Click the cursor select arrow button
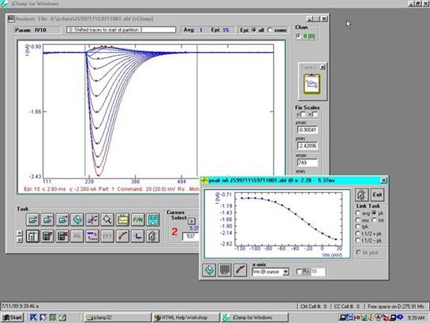This screenshot has width=430, height=323. (192, 221)
